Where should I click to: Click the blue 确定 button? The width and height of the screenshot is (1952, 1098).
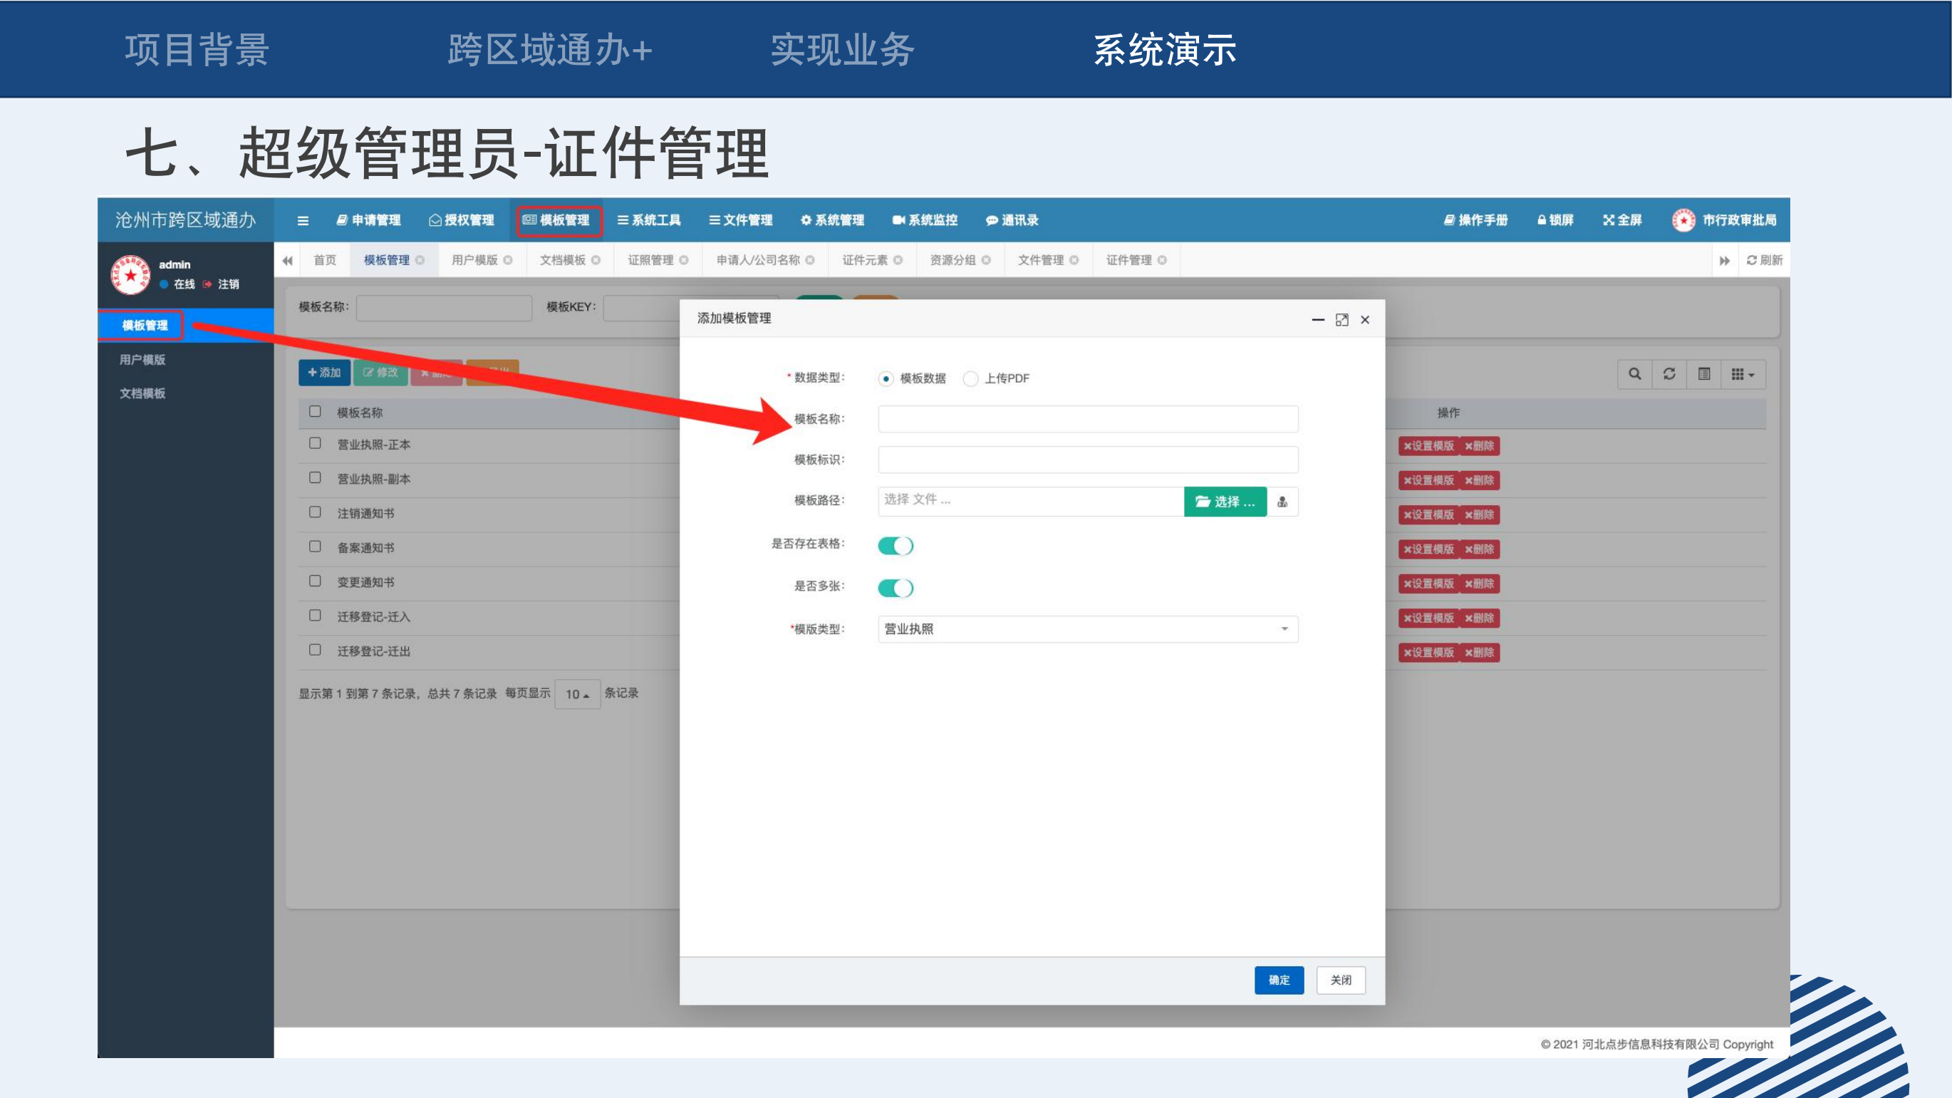[1278, 980]
